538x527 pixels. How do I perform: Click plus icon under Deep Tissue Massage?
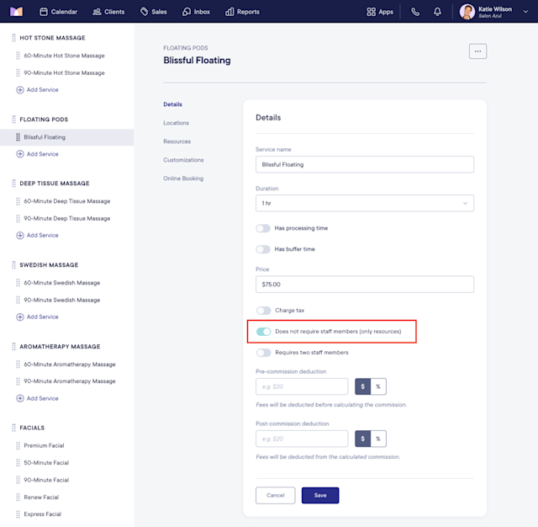[x=20, y=236]
